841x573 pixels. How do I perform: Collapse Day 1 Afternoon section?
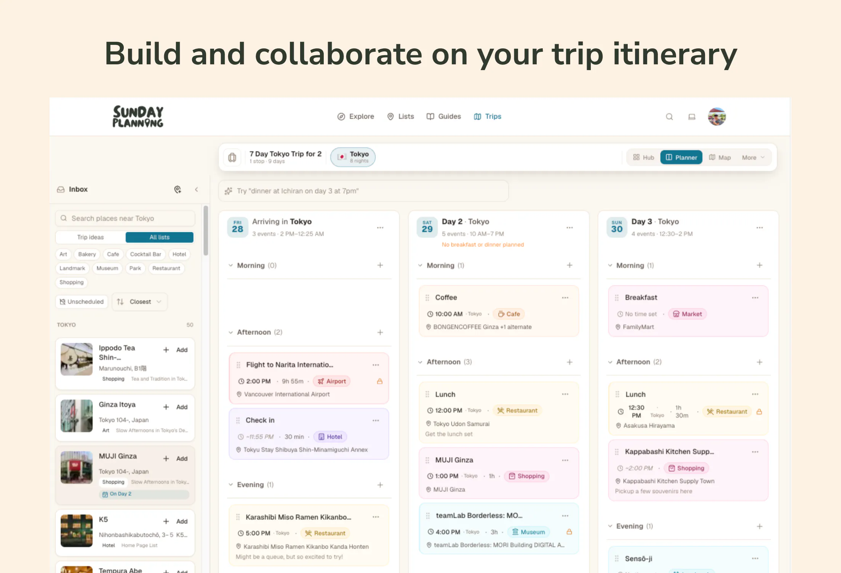230,332
